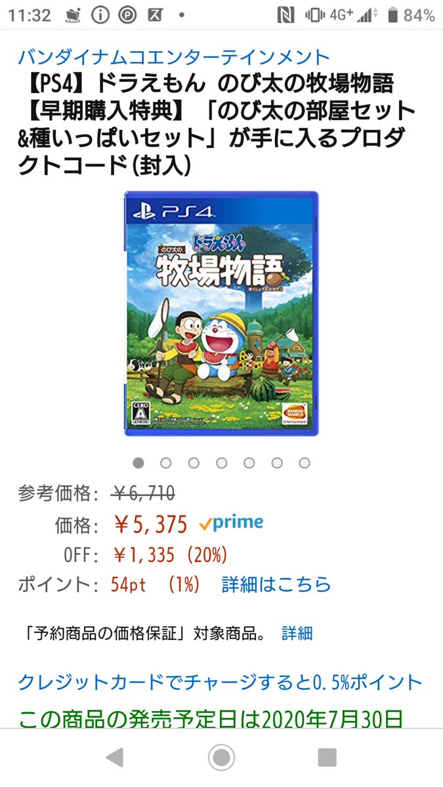The height and width of the screenshot is (787, 443).
Task: Tap the Android back navigation triangle
Action: click(x=115, y=757)
